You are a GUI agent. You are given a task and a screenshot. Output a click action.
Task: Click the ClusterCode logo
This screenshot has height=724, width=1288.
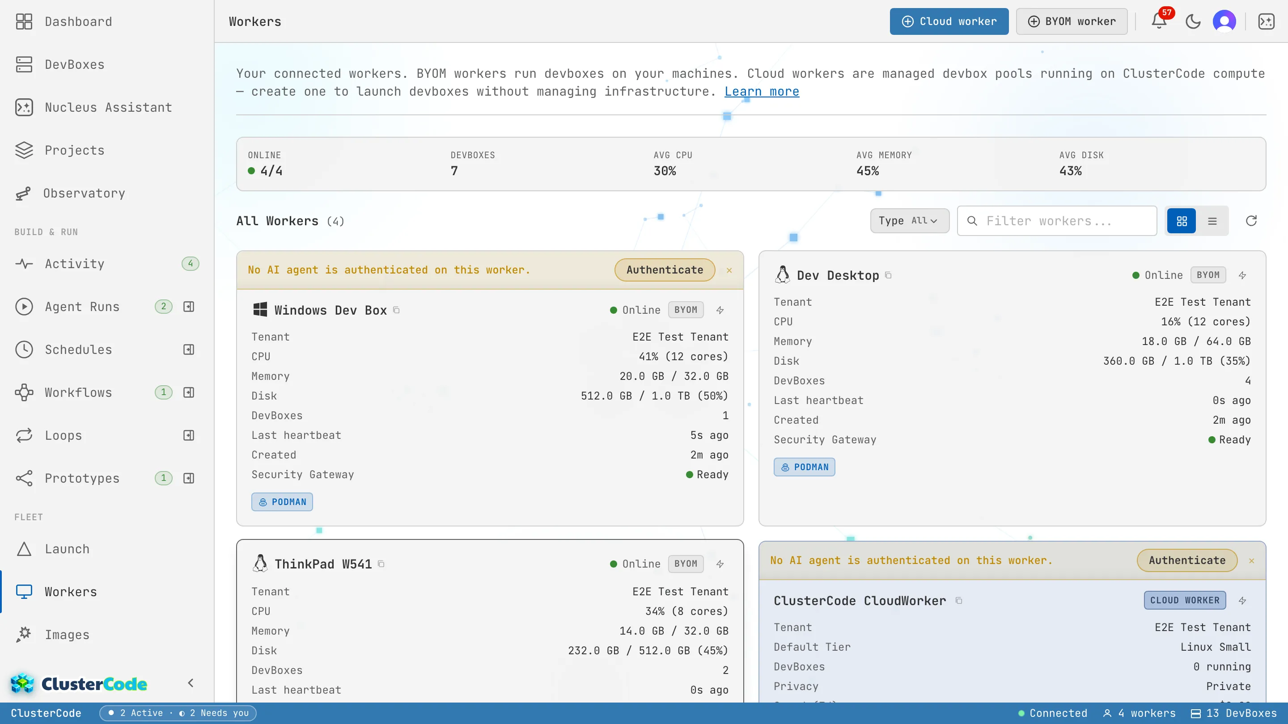tap(79, 683)
